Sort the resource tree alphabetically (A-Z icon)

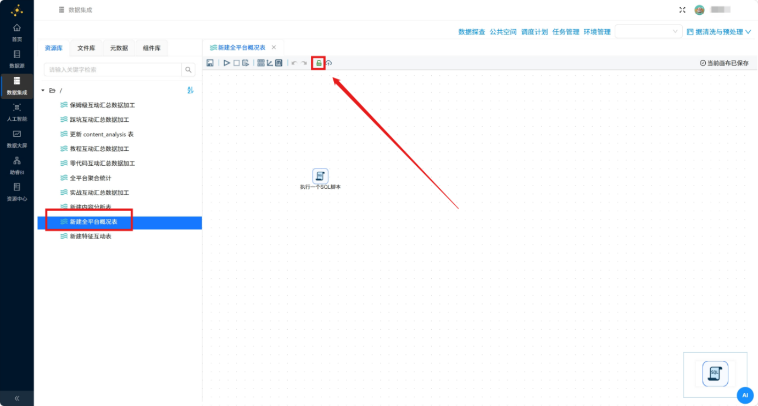(191, 90)
